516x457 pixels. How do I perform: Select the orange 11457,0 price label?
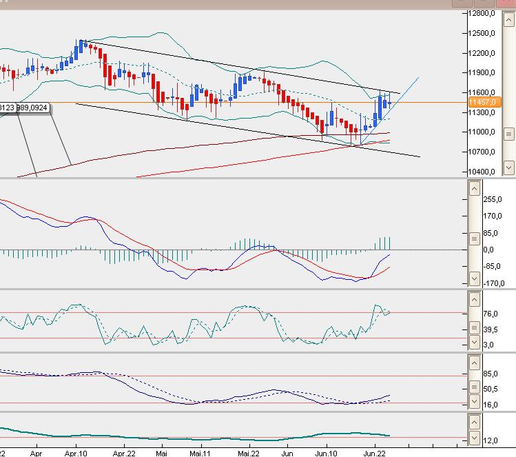tap(484, 102)
